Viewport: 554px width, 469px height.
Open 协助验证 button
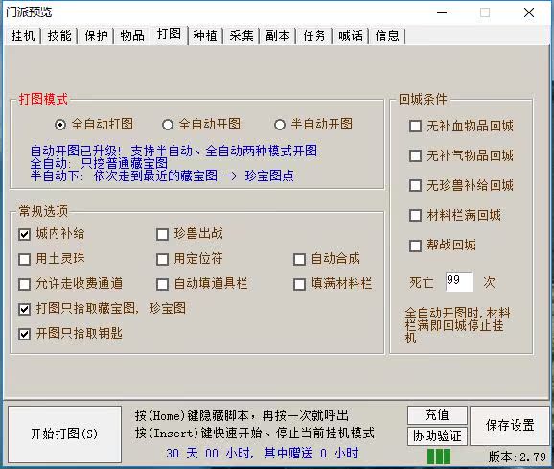coord(437,436)
